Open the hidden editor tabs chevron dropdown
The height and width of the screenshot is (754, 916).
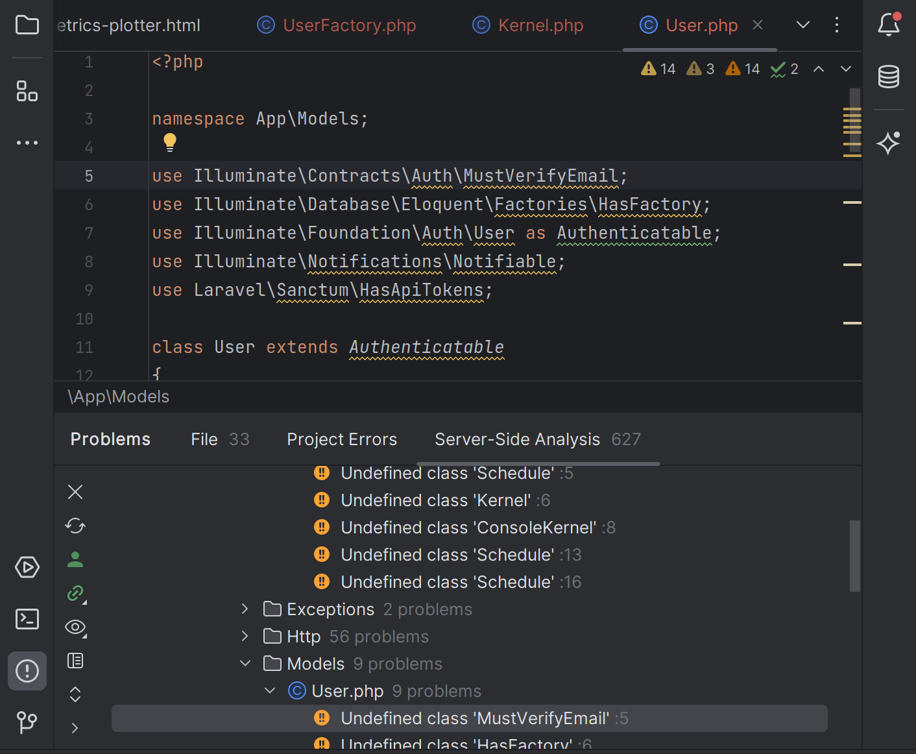(x=802, y=25)
